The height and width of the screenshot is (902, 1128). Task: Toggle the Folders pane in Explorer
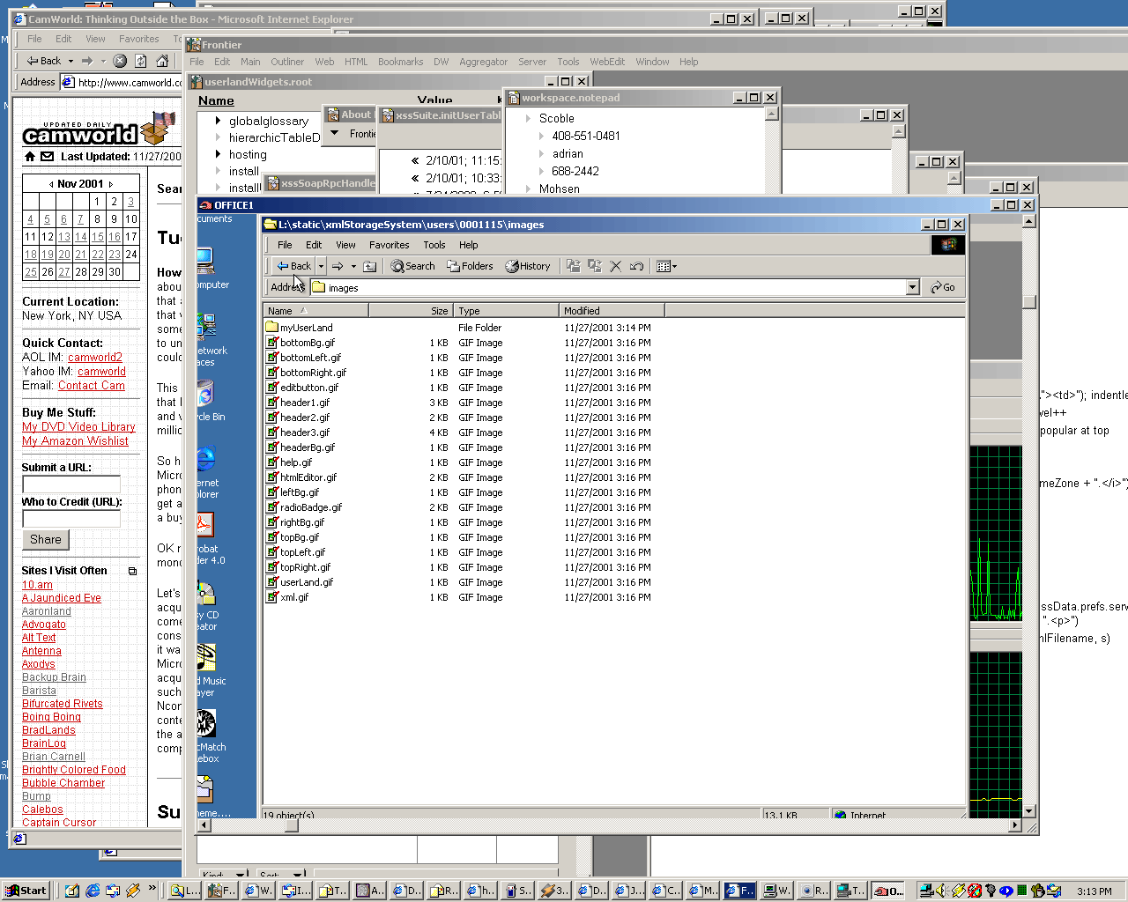[x=470, y=266]
